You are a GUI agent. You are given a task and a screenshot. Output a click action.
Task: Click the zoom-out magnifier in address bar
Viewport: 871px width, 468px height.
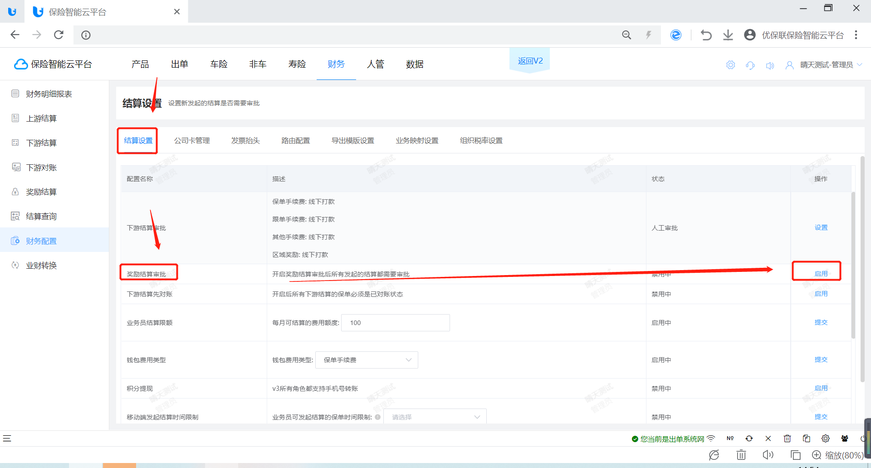click(626, 35)
